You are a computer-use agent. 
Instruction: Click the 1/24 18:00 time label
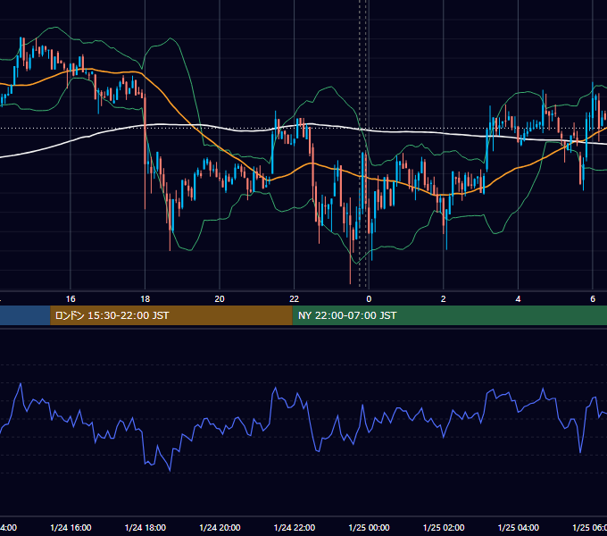(146, 527)
